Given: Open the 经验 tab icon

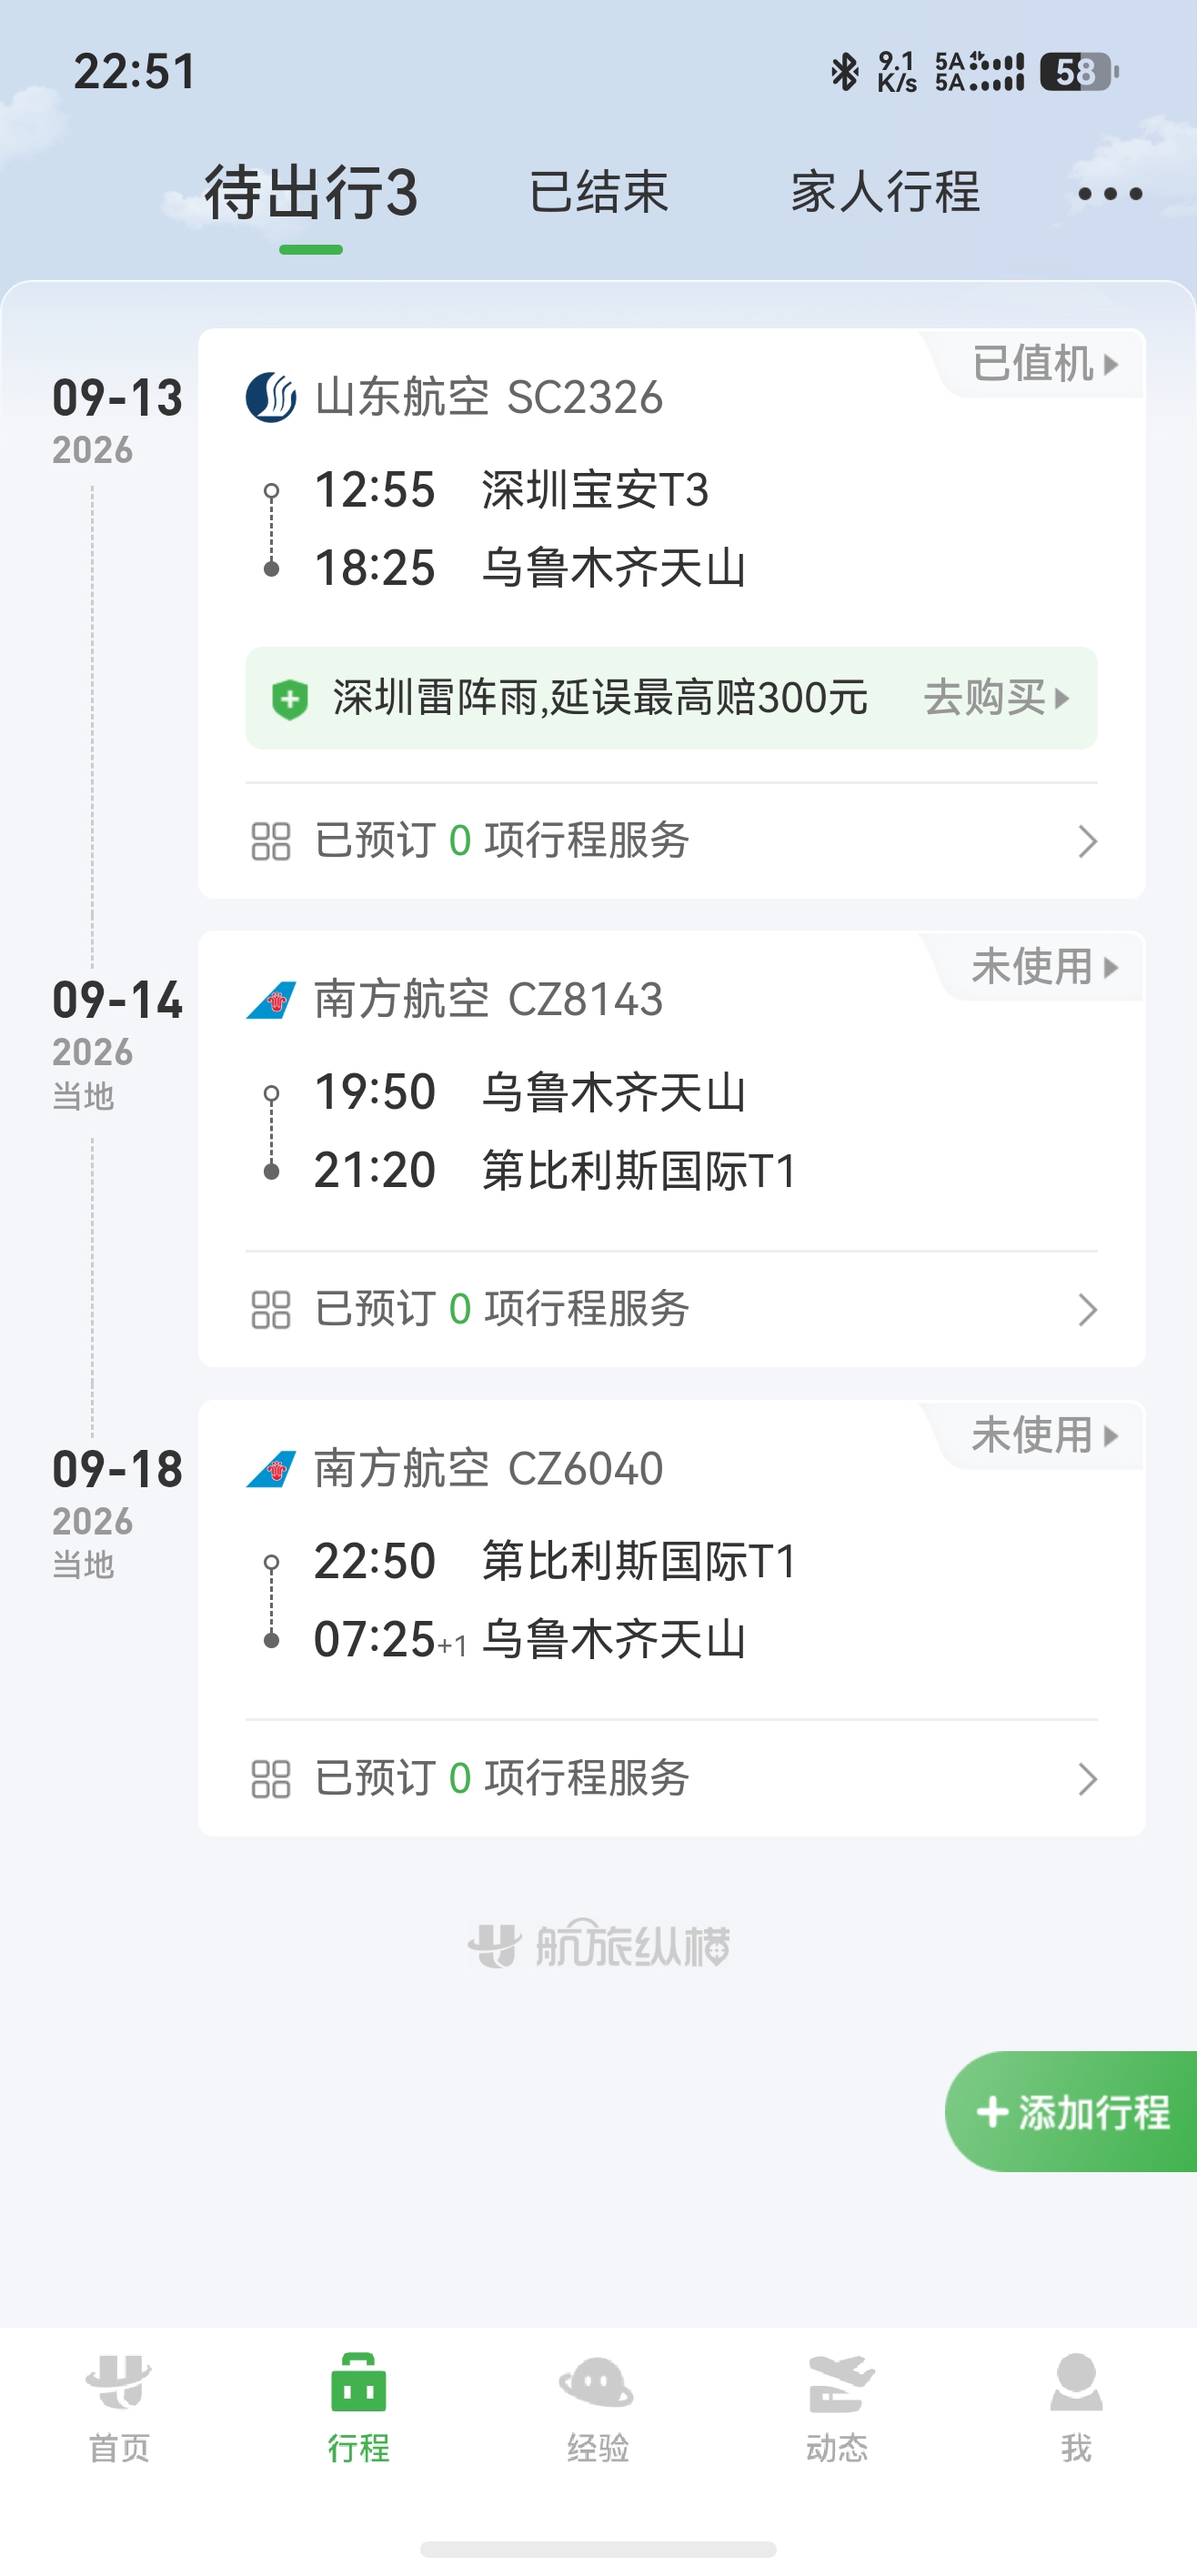Looking at the screenshot, I should (597, 2382).
